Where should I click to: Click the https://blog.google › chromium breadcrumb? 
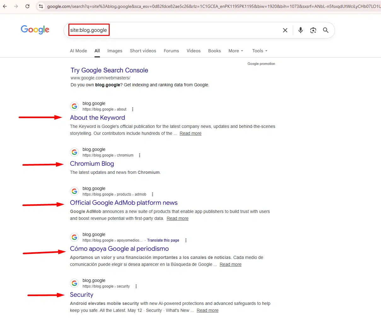(x=108, y=155)
